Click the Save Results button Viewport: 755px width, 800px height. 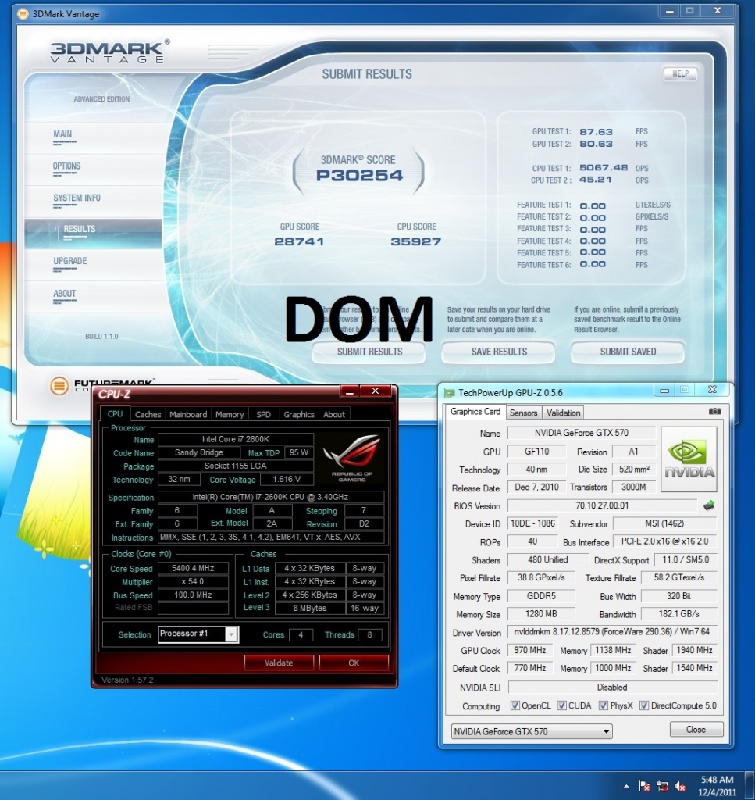499,352
